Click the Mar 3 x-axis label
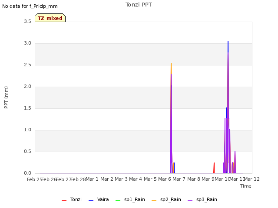 [121, 179]
